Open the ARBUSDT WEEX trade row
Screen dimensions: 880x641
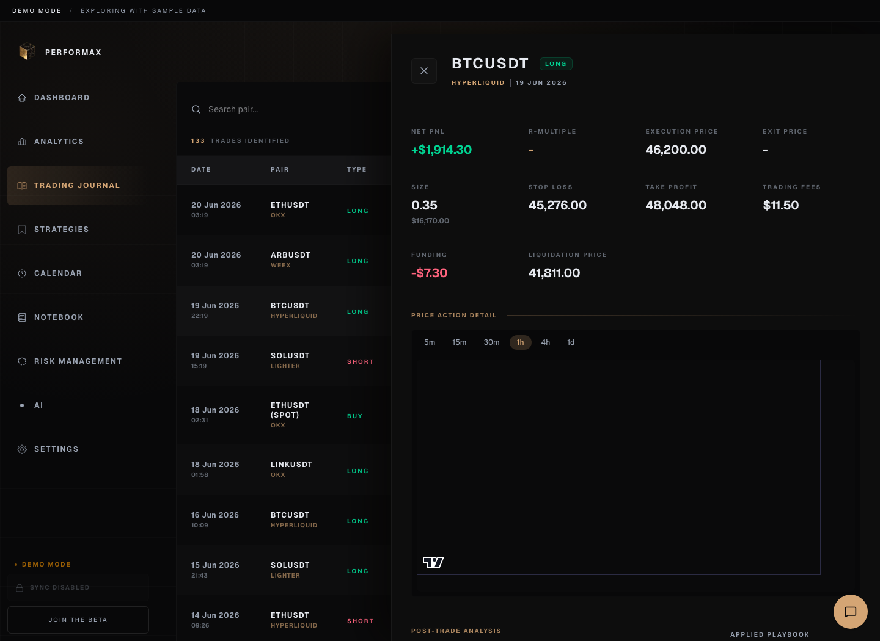[284, 260]
